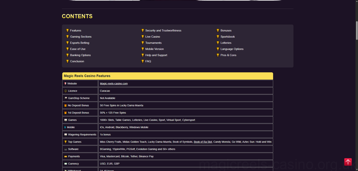Click the shield icon in Website row
The image size is (358, 171).
click(x=65, y=84)
